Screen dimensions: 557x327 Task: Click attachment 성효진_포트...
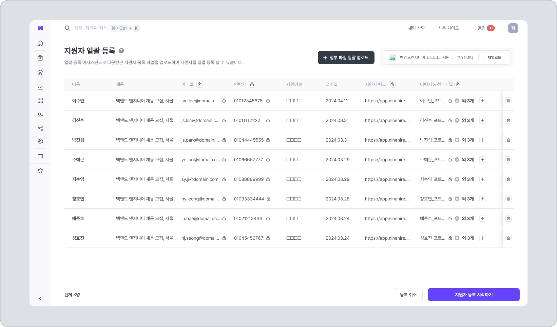432,238
